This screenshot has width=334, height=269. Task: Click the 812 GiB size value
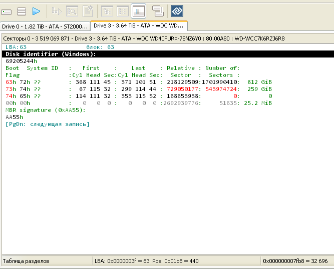coord(259,82)
